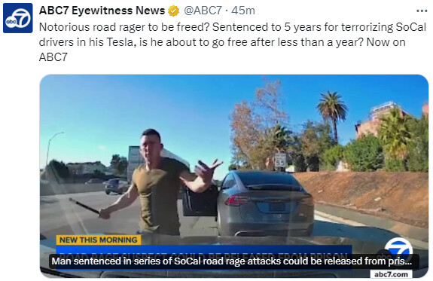This screenshot has height=281, width=433.
Task: Click the ABC7 logo watermark in video
Action: [x=398, y=249]
